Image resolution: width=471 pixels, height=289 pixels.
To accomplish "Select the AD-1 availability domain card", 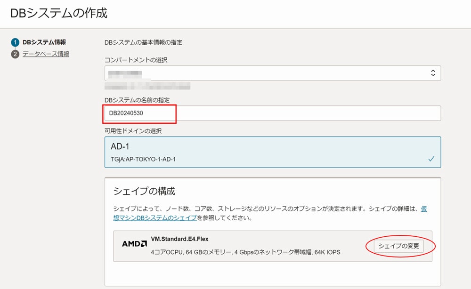I will (272, 152).
